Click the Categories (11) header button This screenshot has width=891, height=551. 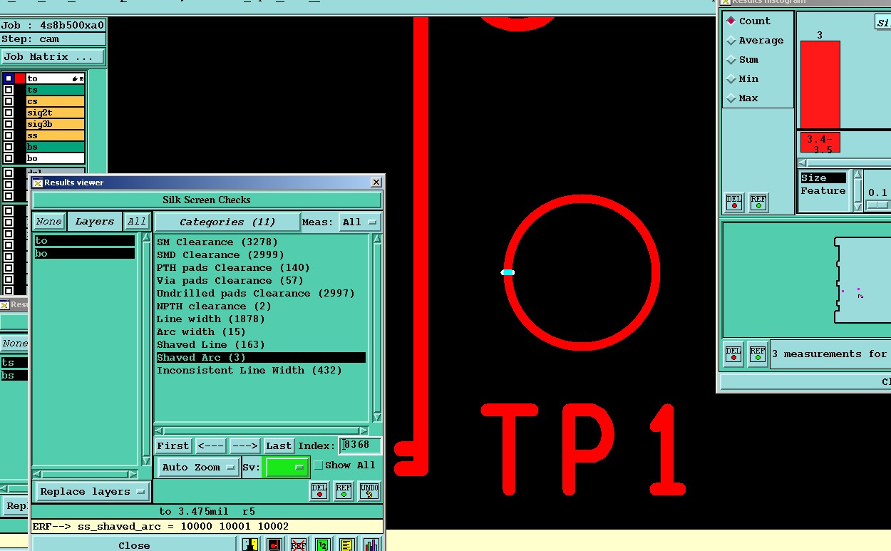[227, 222]
